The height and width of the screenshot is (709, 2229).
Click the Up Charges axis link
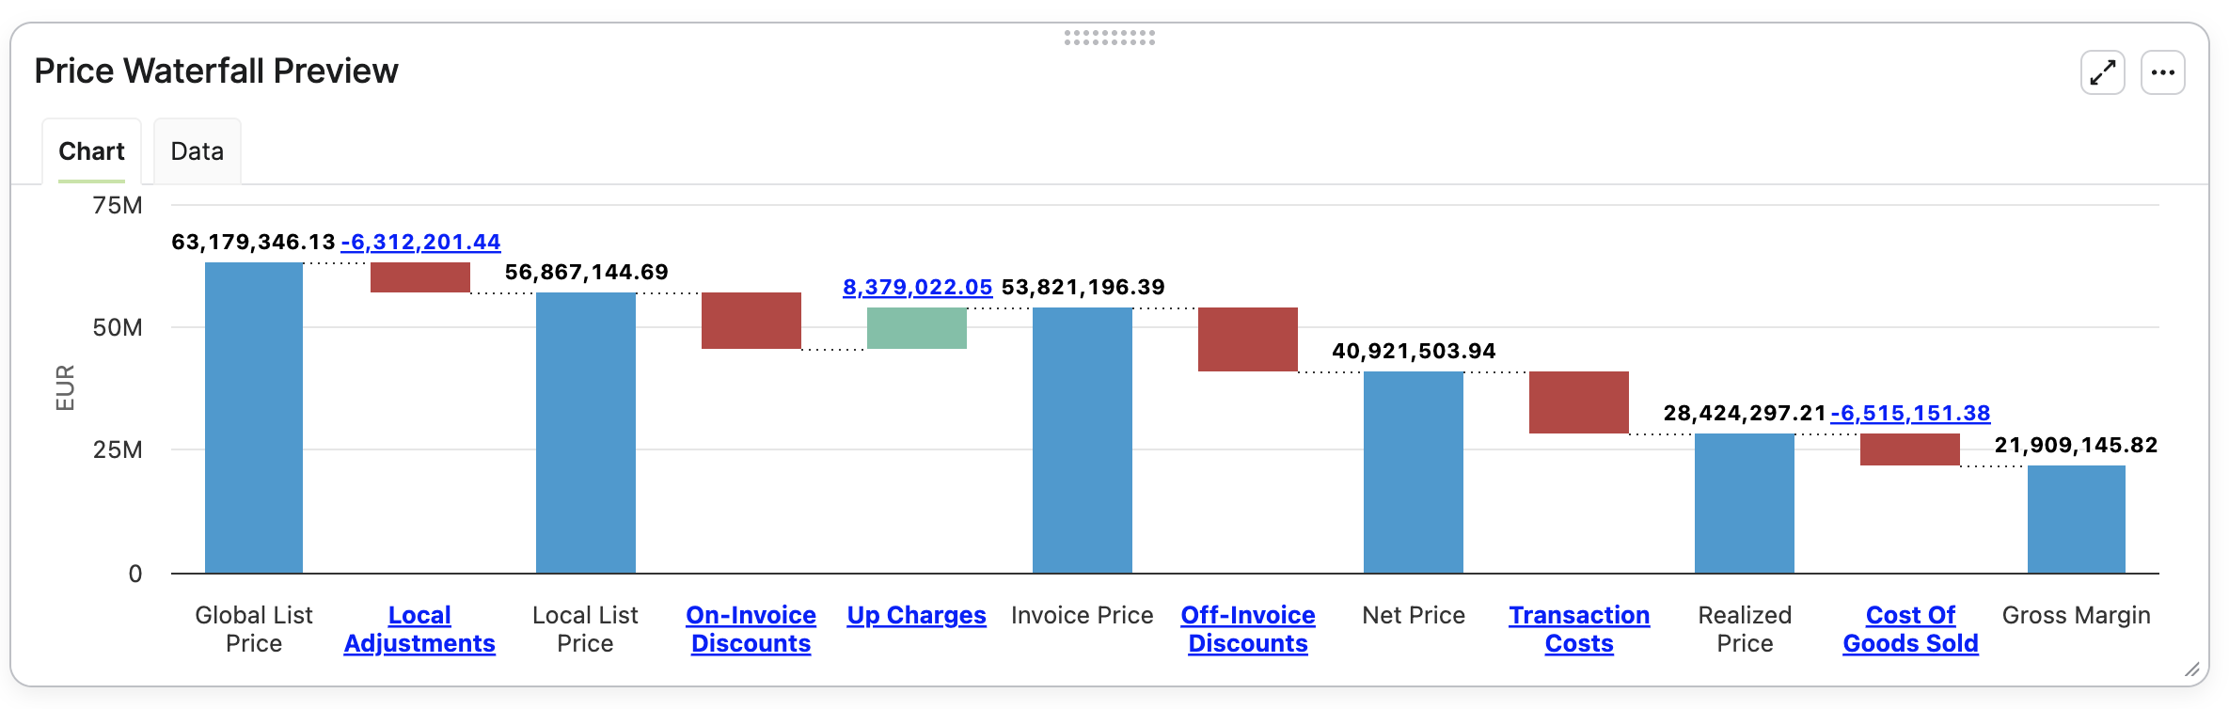coord(916,615)
